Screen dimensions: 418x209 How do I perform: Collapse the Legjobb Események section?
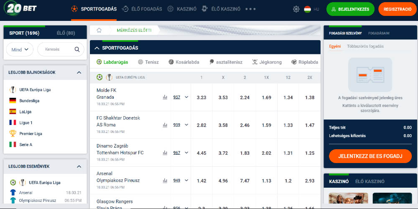coord(79,166)
